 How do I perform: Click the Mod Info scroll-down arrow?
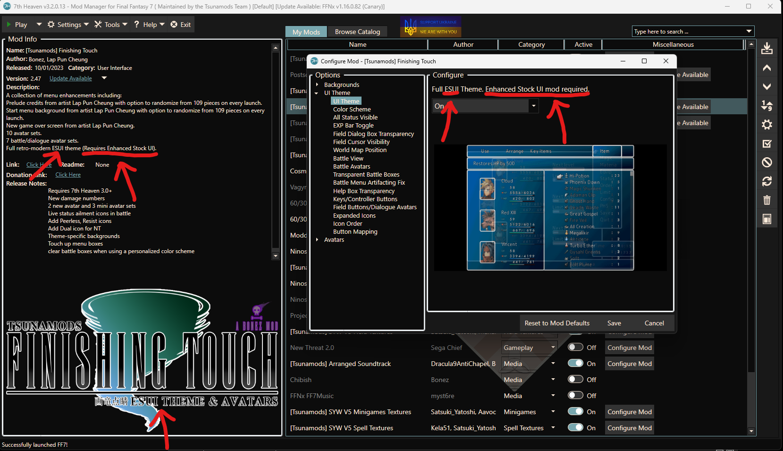276,256
